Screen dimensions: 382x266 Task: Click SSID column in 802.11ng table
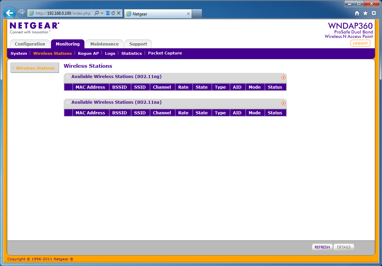point(140,87)
